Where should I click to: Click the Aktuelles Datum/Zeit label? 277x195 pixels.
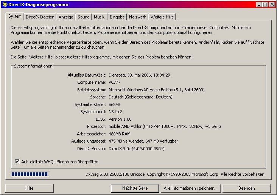[x=87, y=75]
